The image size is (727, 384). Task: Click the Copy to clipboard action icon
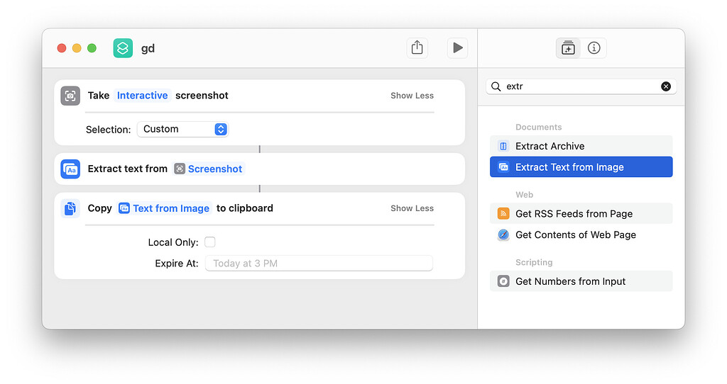70,208
